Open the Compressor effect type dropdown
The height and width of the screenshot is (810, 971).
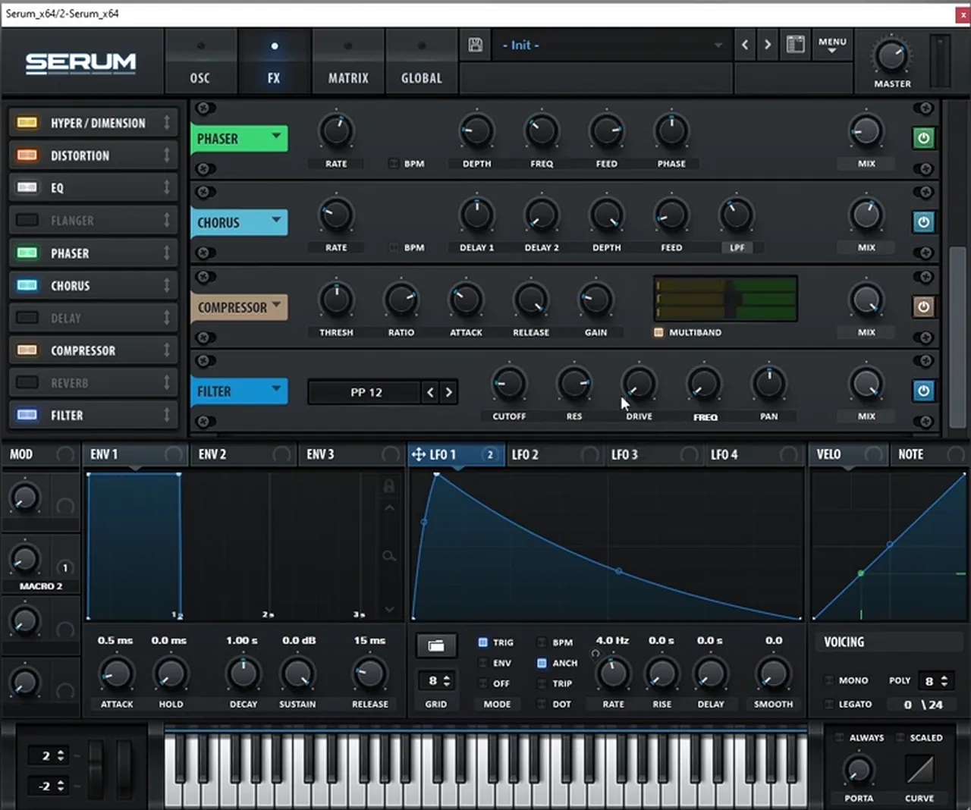click(239, 307)
